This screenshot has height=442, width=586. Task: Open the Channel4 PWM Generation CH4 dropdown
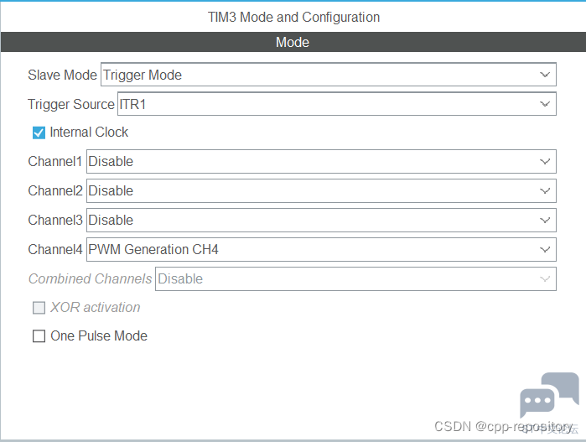tap(321, 249)
